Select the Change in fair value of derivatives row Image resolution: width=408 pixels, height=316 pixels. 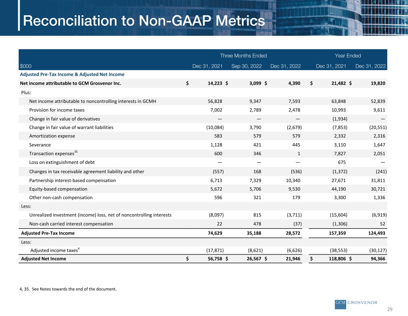[x=65, y=119]
